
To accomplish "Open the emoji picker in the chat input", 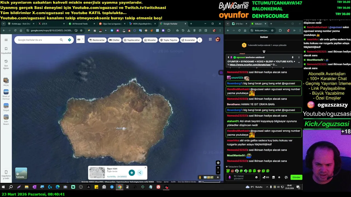I will coord(256,177).
